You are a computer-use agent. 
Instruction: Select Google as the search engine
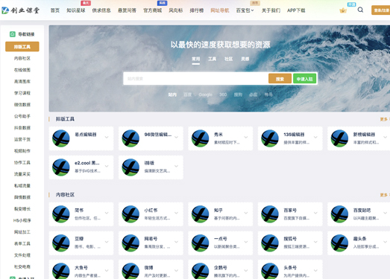pos(206,94)
